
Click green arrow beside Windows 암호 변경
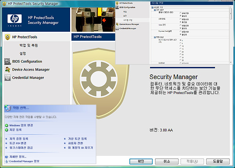6,125
